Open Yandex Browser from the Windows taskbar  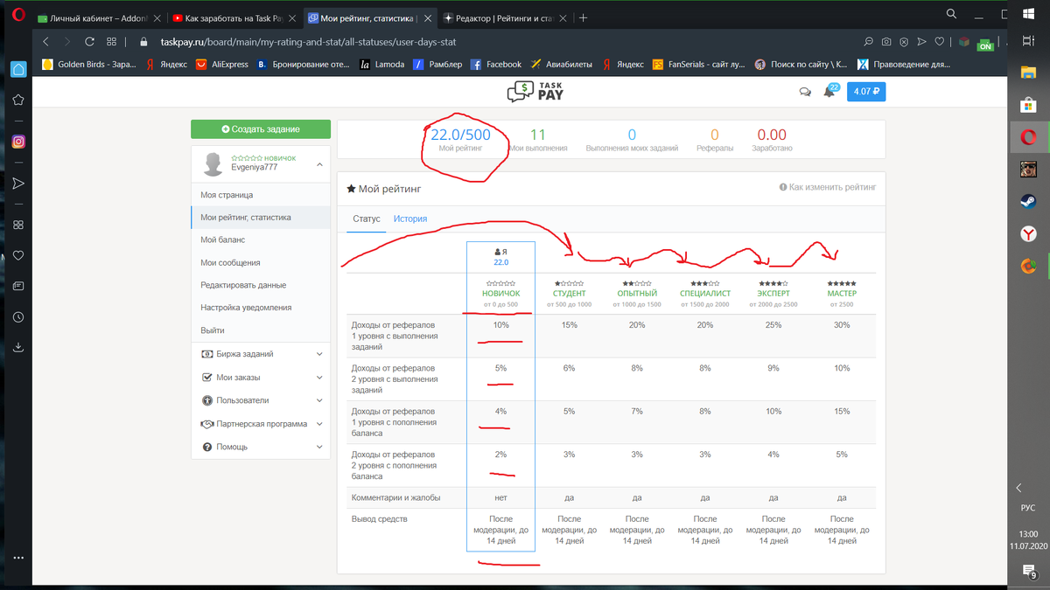(x=1028, y=233)
